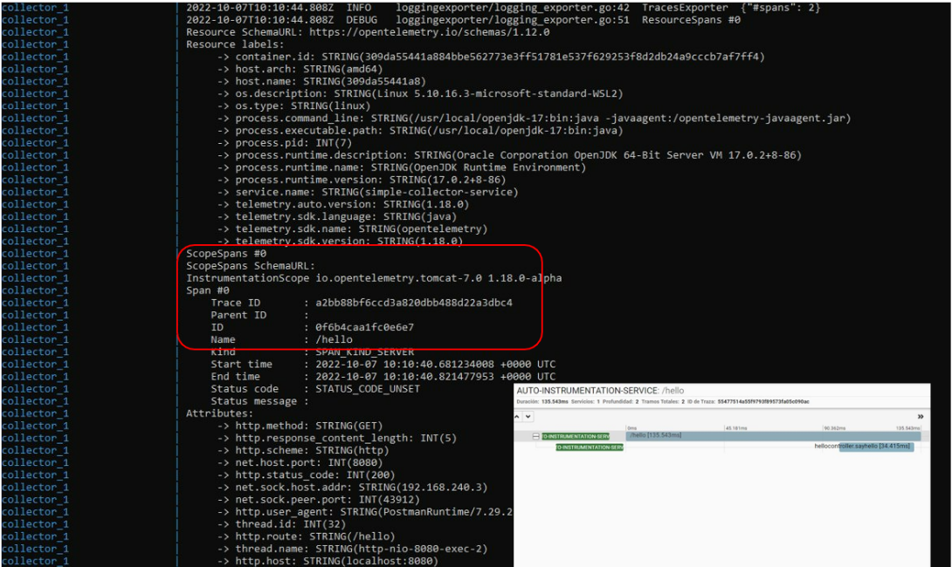Click the process.pid: INT(7) line

click(x=285, y=142)
